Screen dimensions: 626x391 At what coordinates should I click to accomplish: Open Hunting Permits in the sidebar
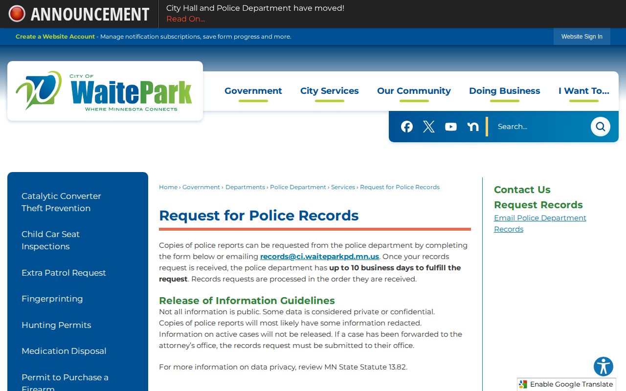point(56,325)
